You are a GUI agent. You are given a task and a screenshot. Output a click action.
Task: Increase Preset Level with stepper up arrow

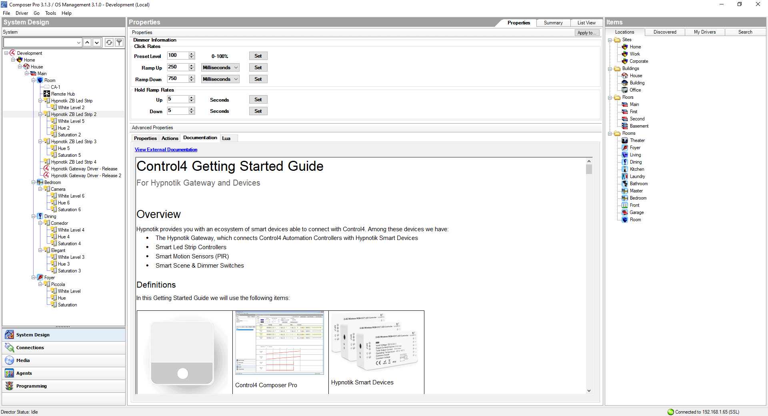192,54
